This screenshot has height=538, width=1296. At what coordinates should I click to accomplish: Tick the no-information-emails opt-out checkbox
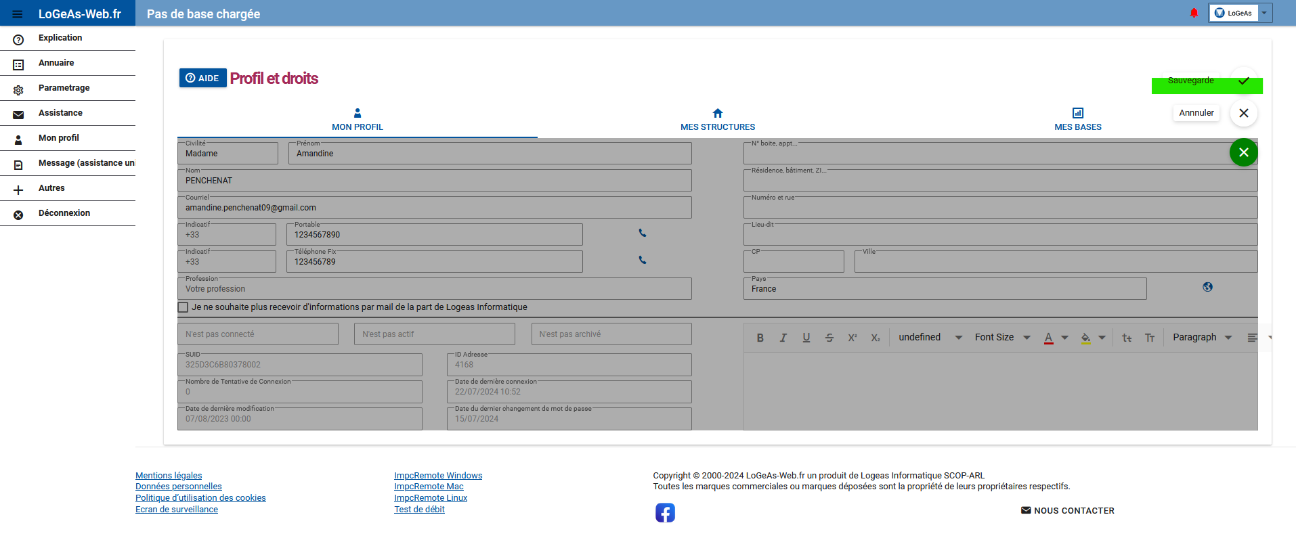[183, 307]
